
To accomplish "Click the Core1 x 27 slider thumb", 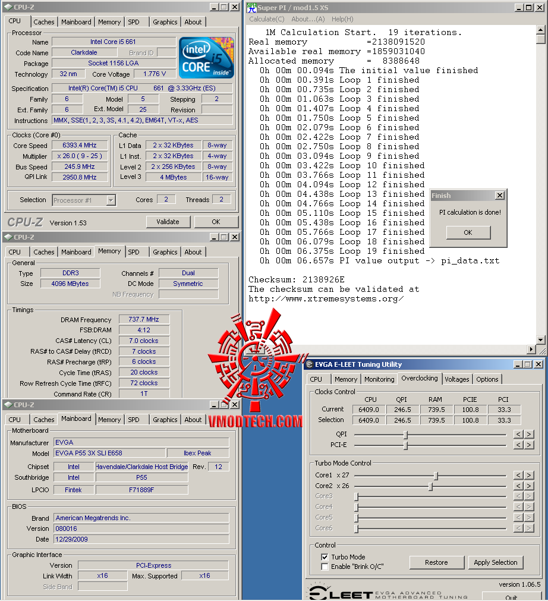I will [x=436, y=476].
